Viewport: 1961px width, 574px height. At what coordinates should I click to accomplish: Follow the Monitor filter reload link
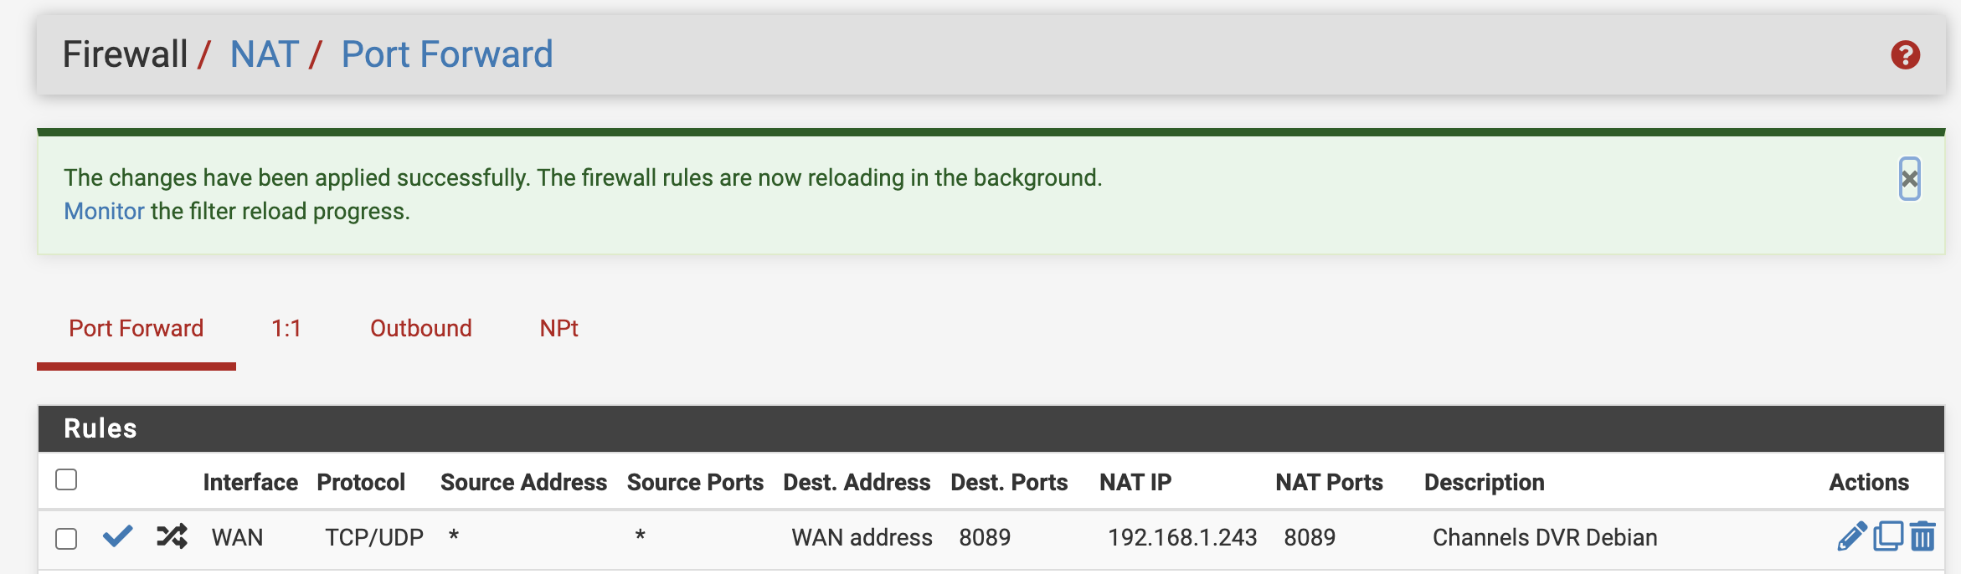pyautogui.click(x=104, y=212)
